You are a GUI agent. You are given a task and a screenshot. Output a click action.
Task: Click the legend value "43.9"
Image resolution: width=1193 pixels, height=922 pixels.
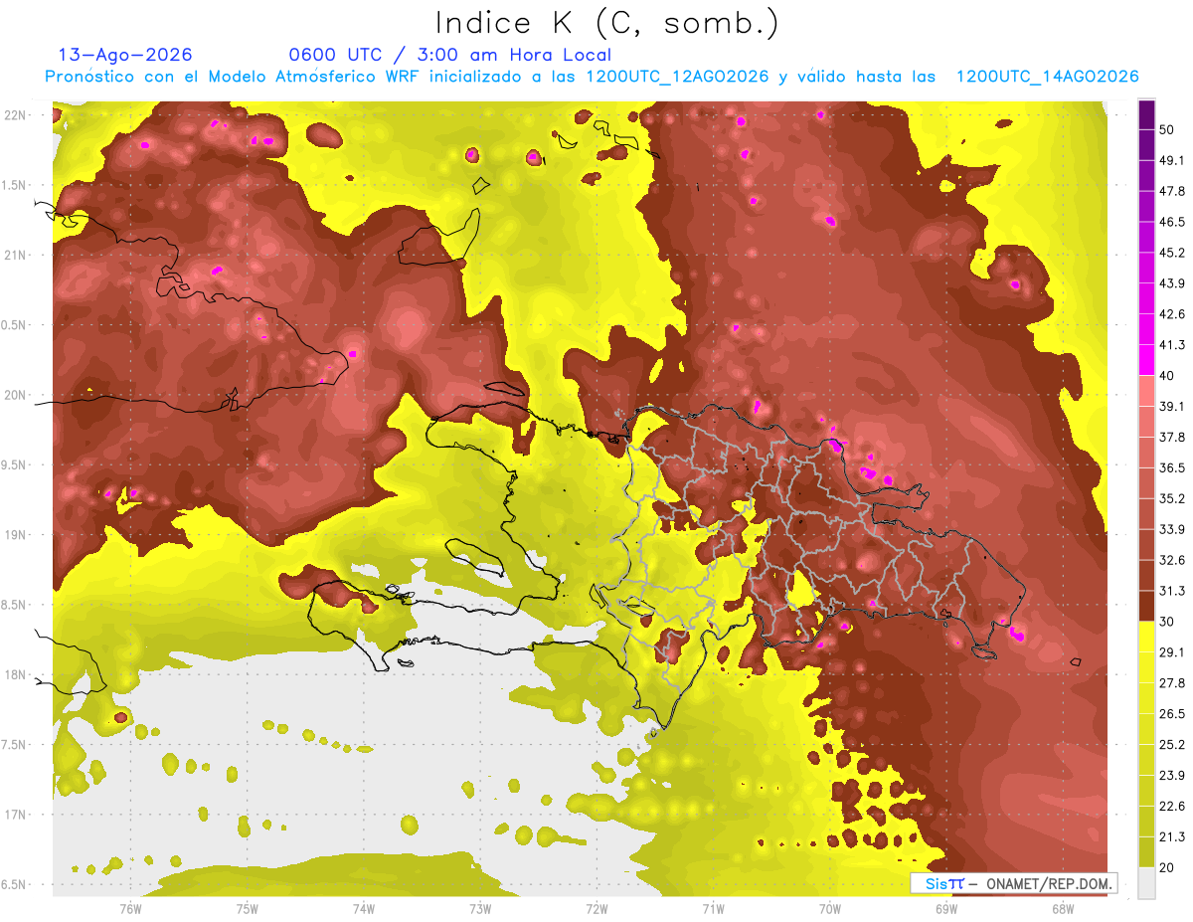point(1172,283)
